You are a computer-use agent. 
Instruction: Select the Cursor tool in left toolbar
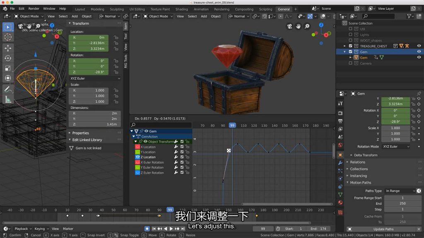click(x=8, y=37)
